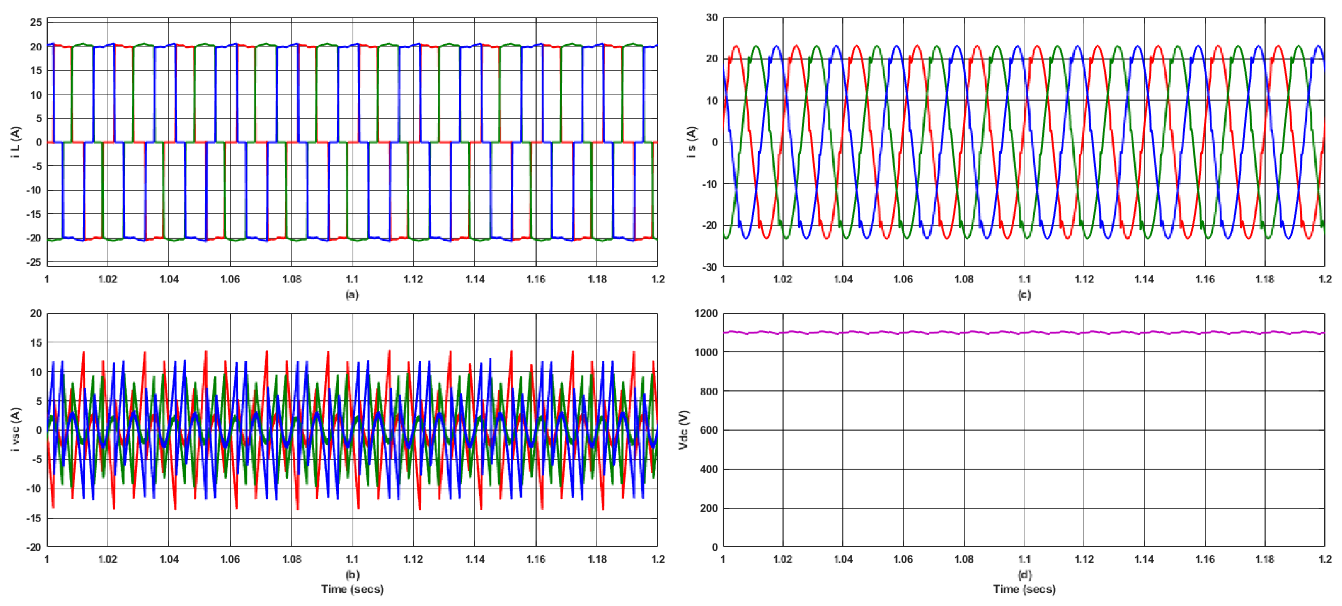
Task: Click the '25' tick on the i L axis
Action: 35,23
